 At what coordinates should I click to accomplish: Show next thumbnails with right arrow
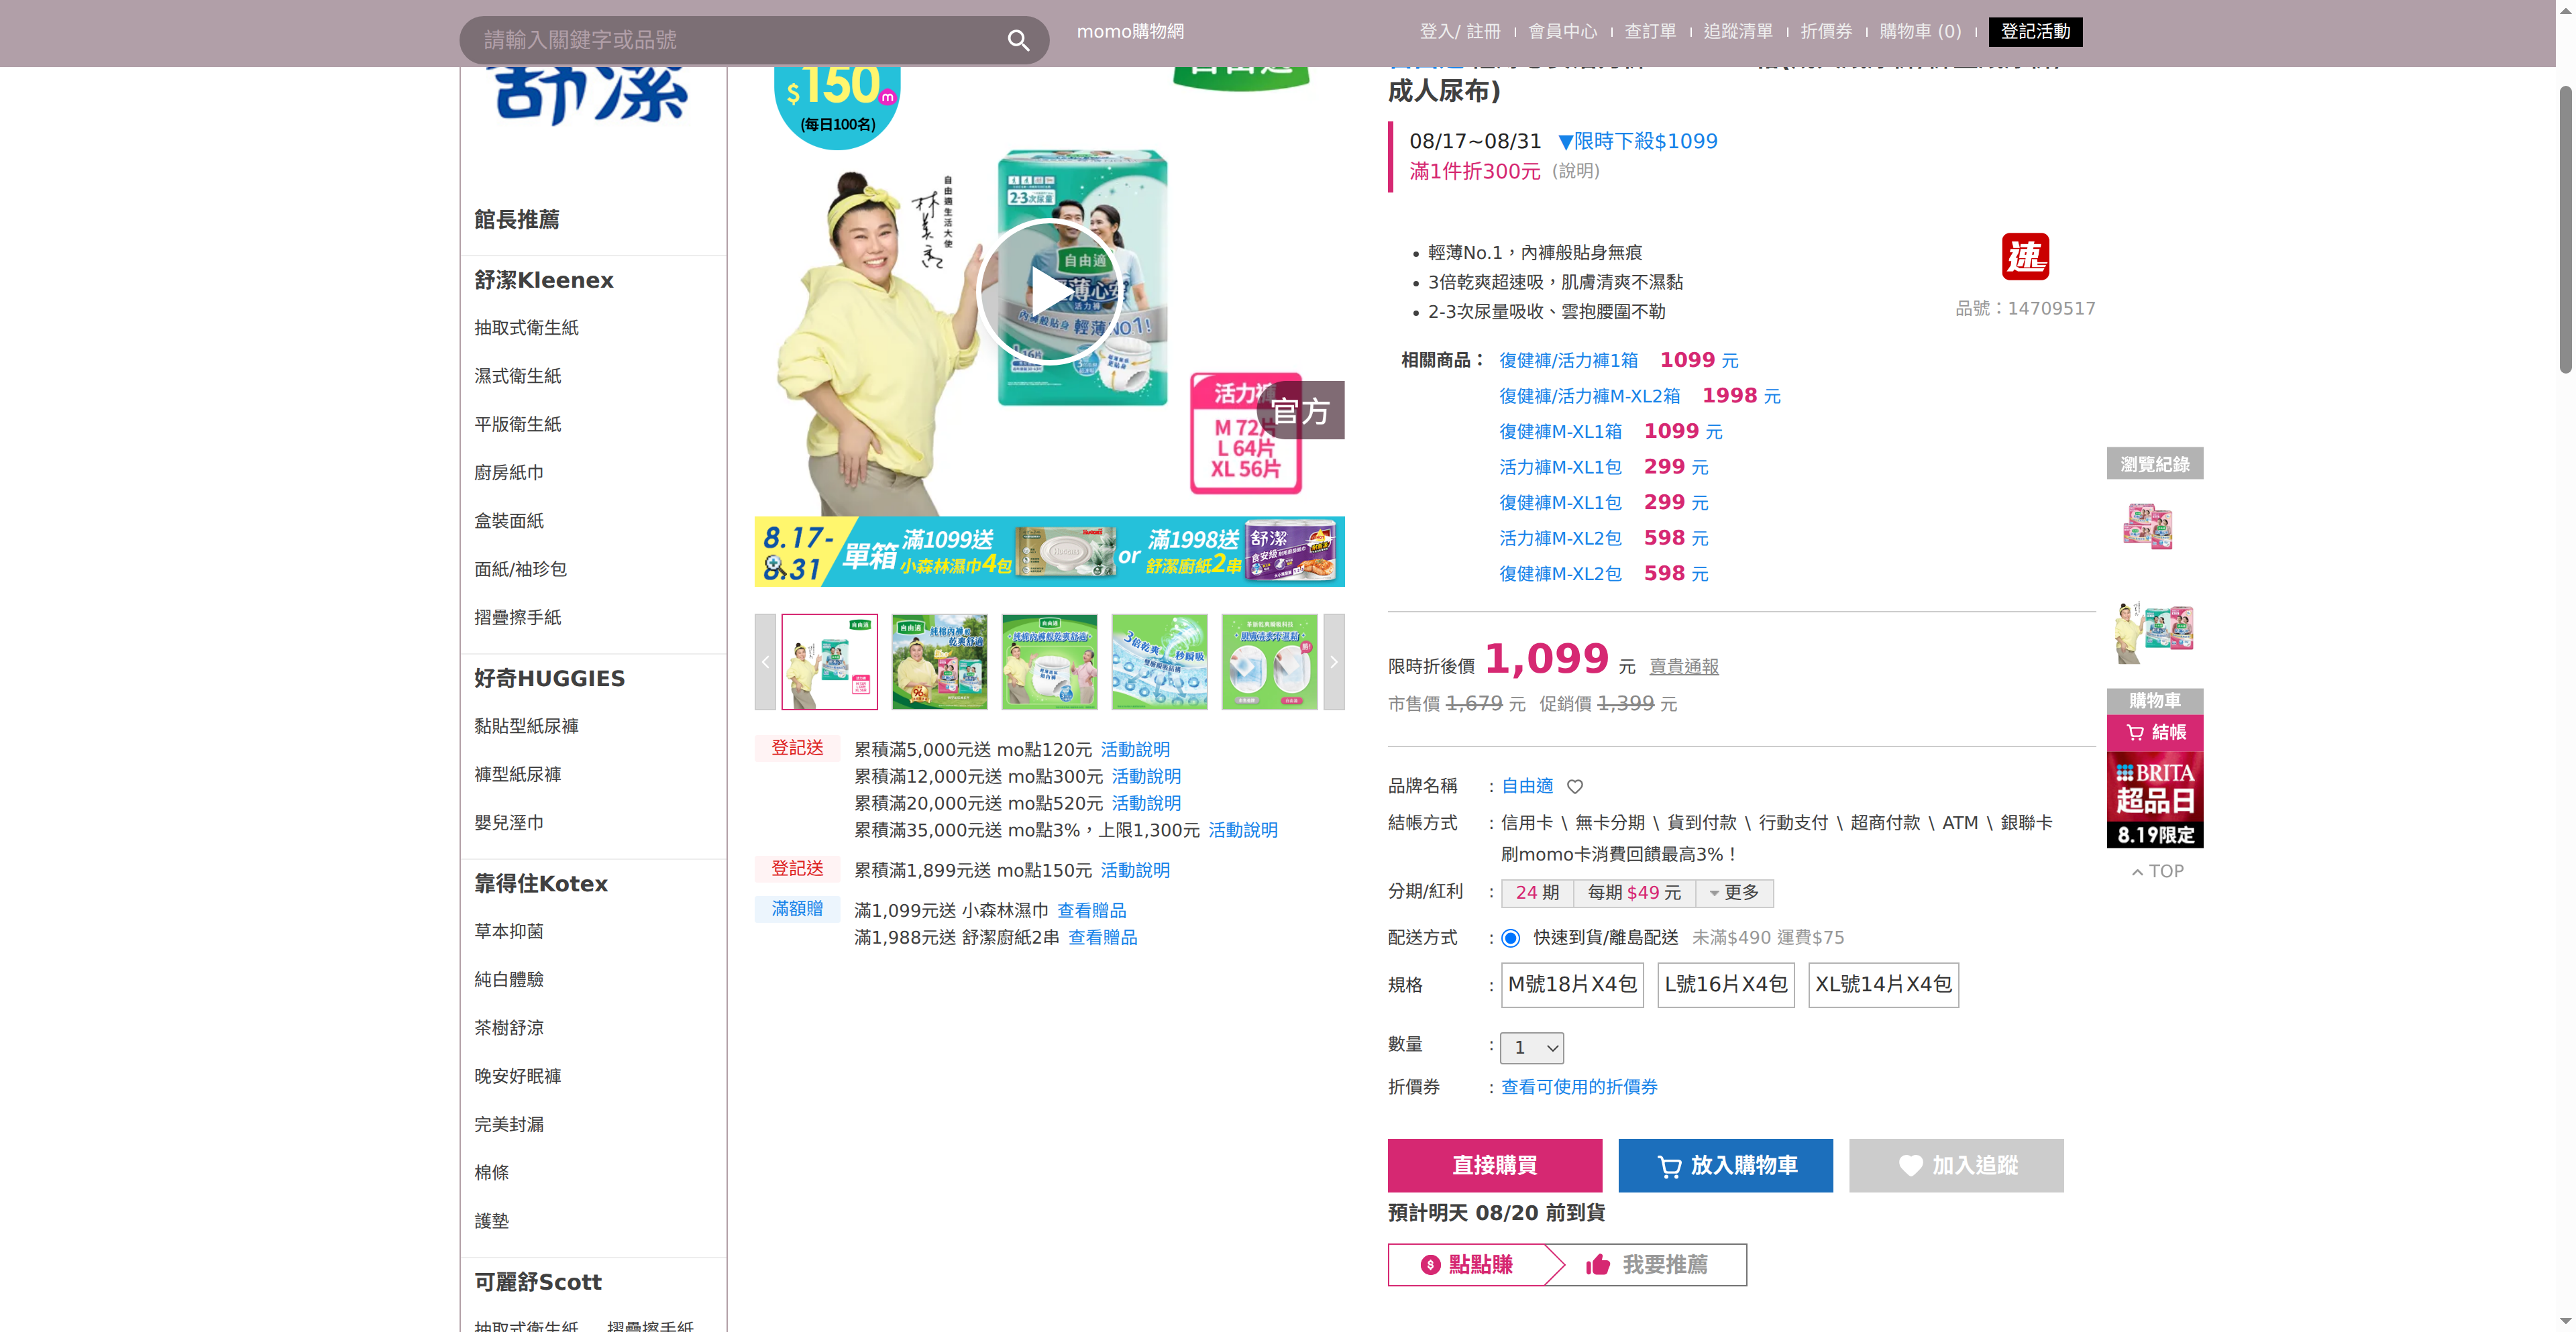(1333, 662)
